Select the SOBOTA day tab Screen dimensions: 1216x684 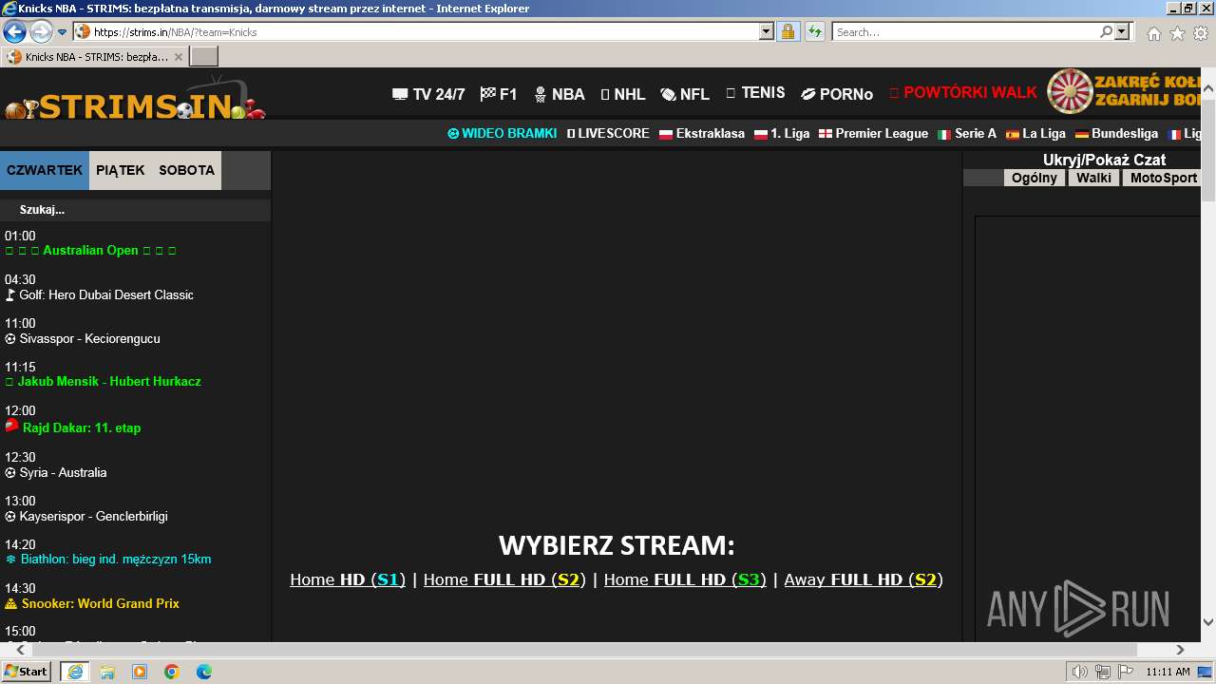click(x=187, y=170)
